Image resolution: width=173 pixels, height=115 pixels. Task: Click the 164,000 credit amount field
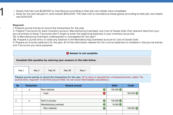[131, 93]
